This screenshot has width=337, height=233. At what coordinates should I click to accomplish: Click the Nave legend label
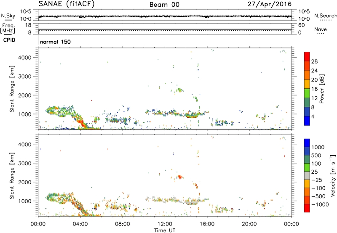(321, 29)
